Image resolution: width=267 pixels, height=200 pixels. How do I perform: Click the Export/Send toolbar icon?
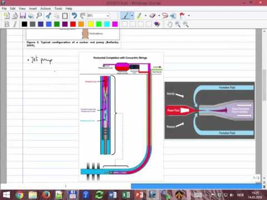(x=31, y=16)
